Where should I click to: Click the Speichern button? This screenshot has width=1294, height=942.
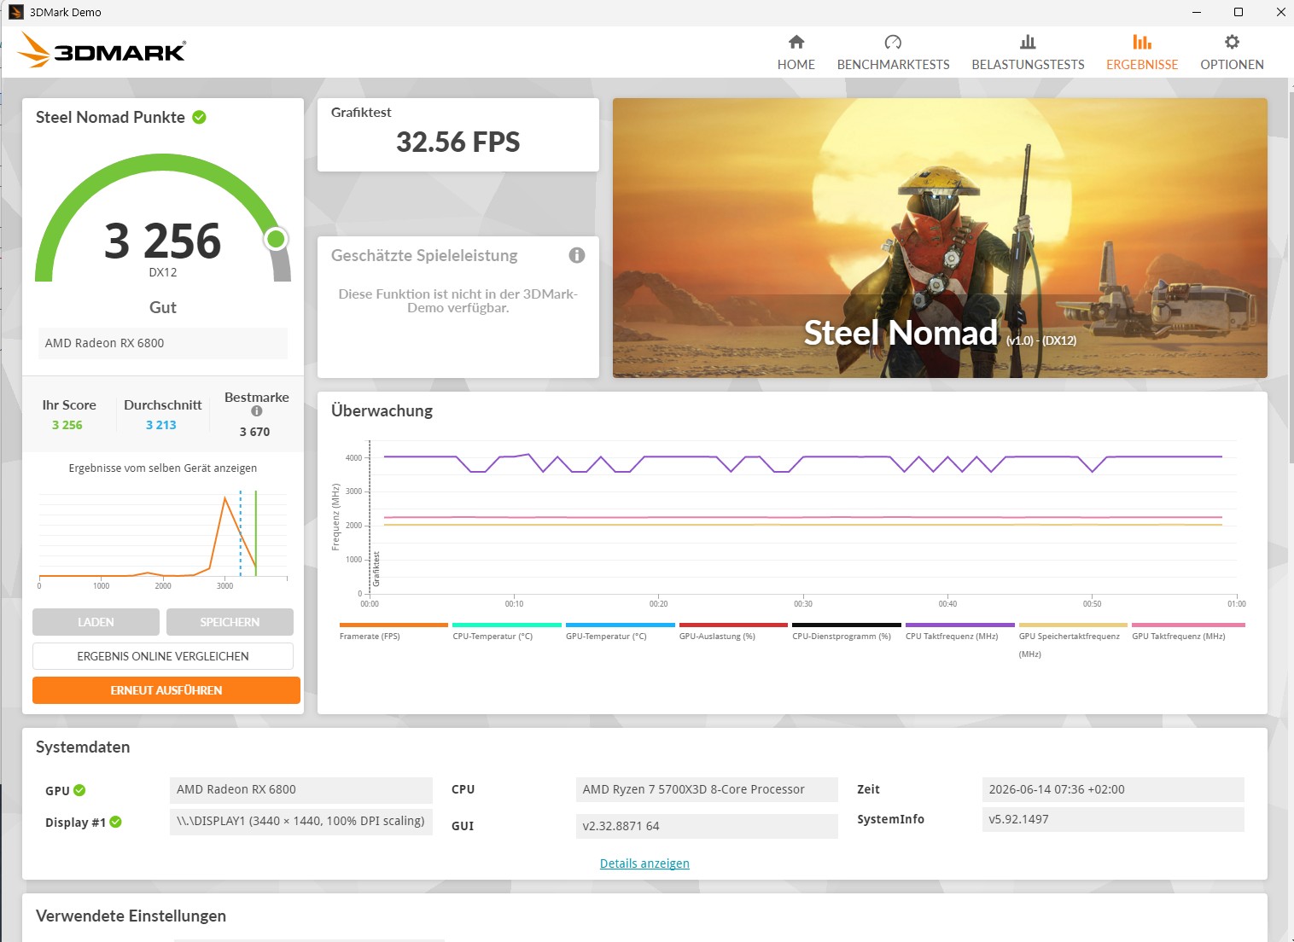pos(230,622)
